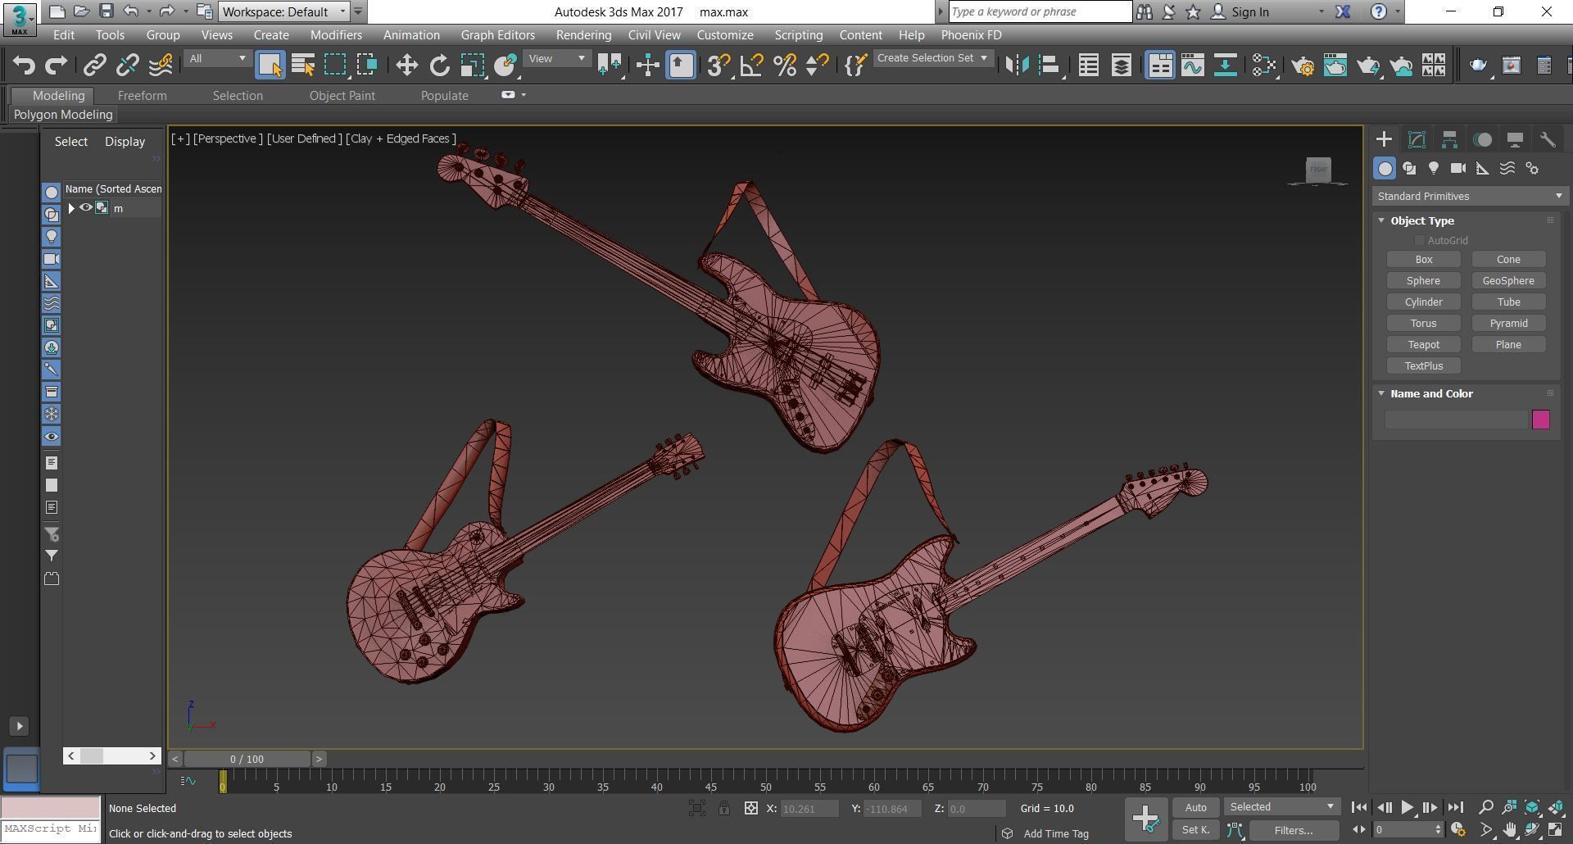
Task: Open the Modifiers menu
Action: click(x=336, y=35)
